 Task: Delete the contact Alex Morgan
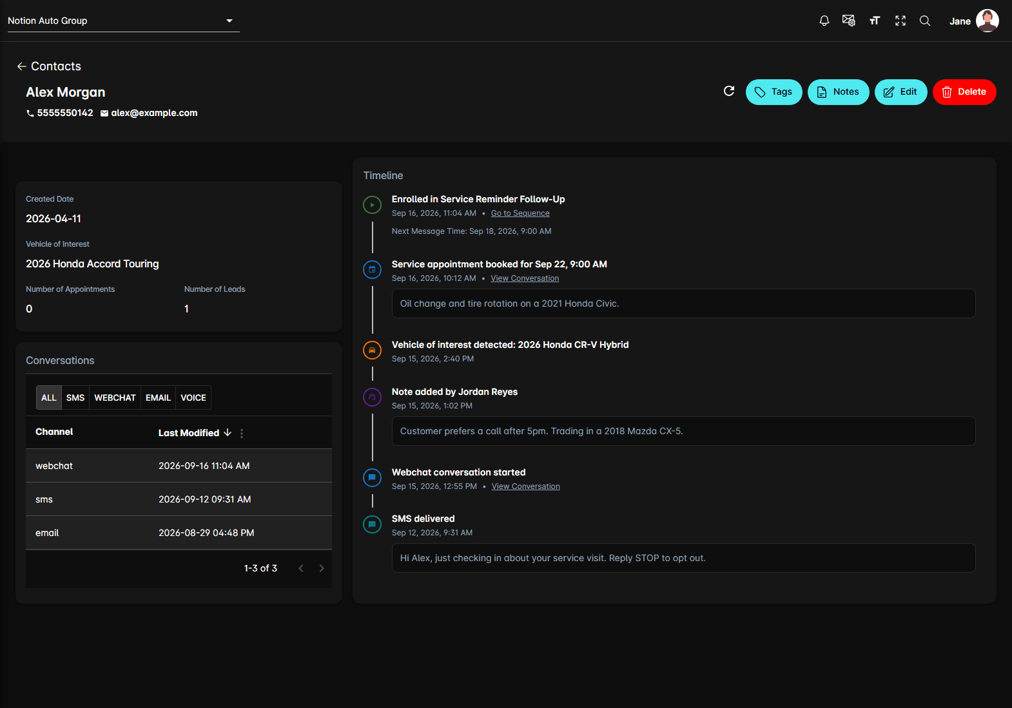(x=964, y=92)
